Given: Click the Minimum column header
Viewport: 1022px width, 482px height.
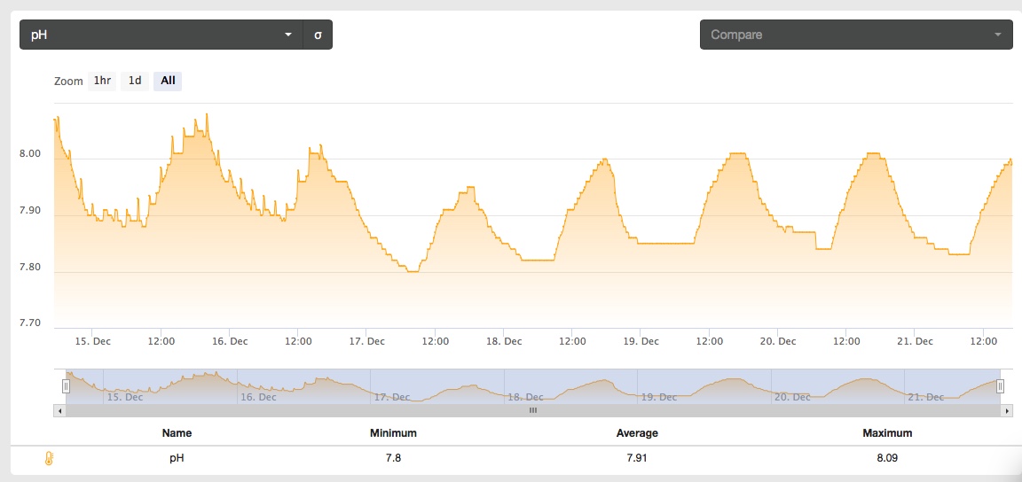Looking at the screenshot, I should coord(393,433).
